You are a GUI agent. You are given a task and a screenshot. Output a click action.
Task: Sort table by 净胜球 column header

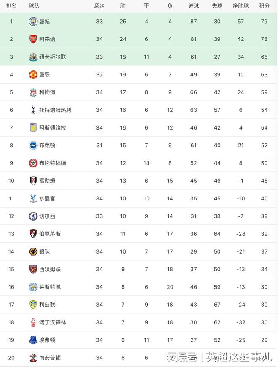(x=241, y=6)
